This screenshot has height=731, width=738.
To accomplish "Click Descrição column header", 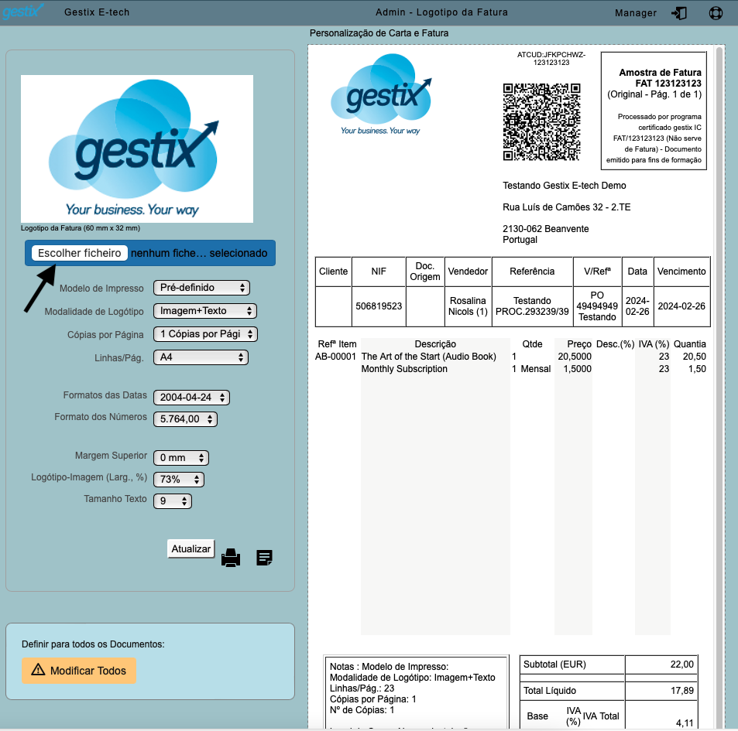I will click(x=435, y=343).
